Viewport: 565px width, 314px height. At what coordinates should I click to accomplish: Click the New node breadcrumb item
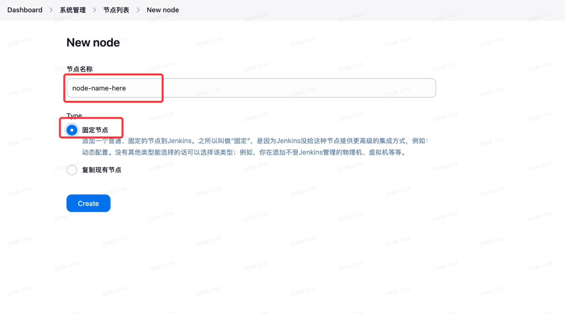coord(163,10)
